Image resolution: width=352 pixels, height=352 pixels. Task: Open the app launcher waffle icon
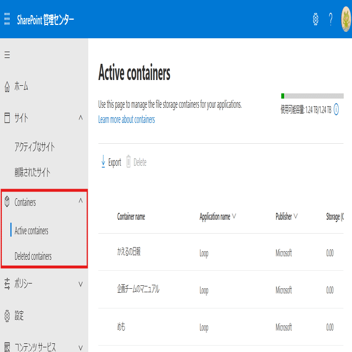coord(7,20)
